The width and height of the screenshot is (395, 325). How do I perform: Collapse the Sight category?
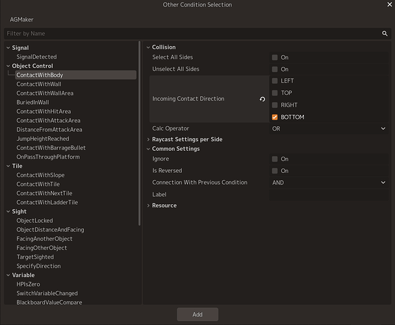(8, 211)
